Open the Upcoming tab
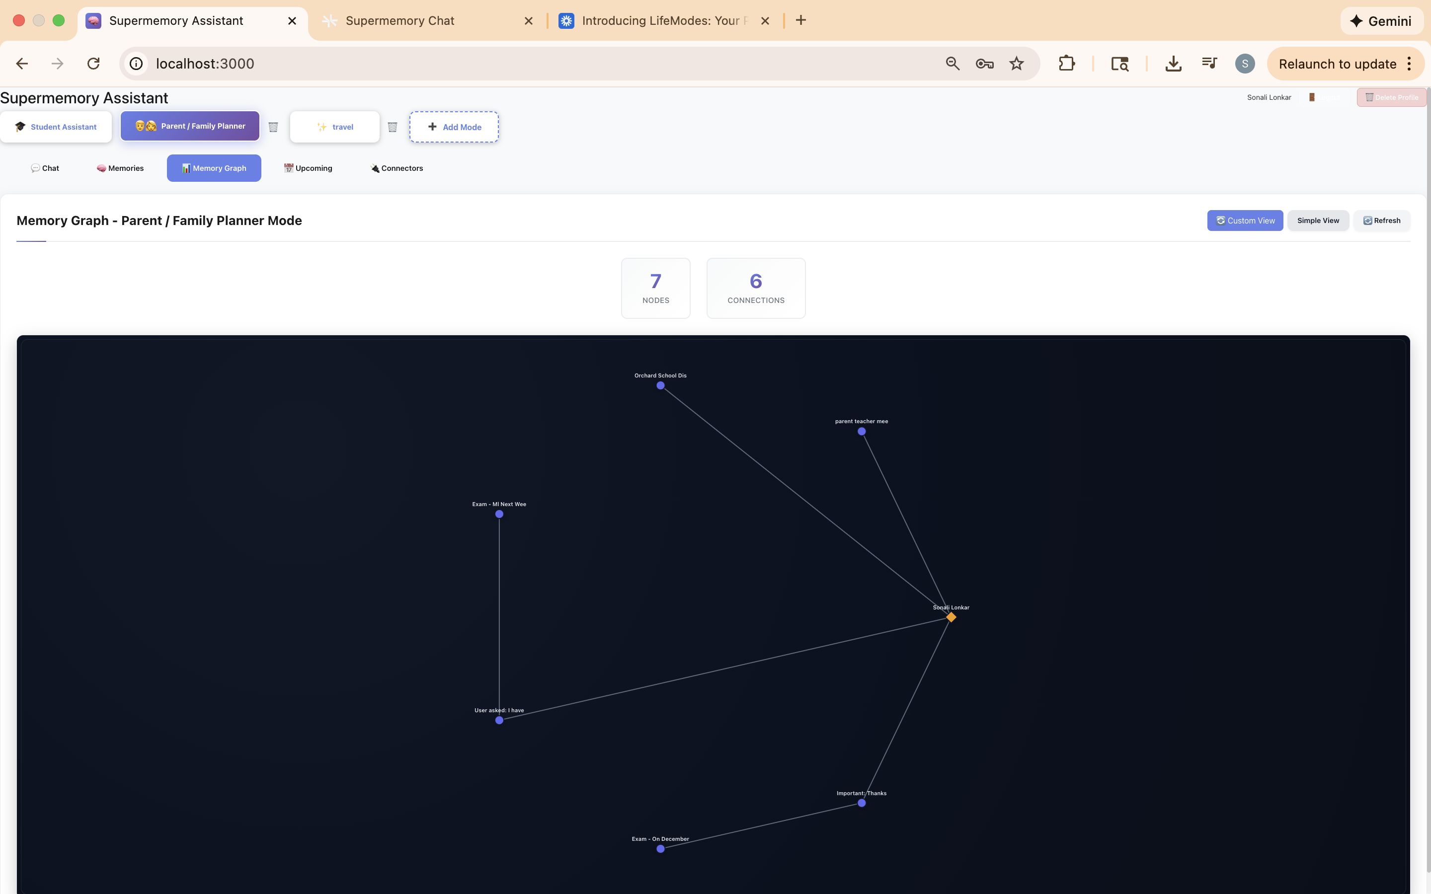This screenshot has height=894, width=1431. pos(308,168)
